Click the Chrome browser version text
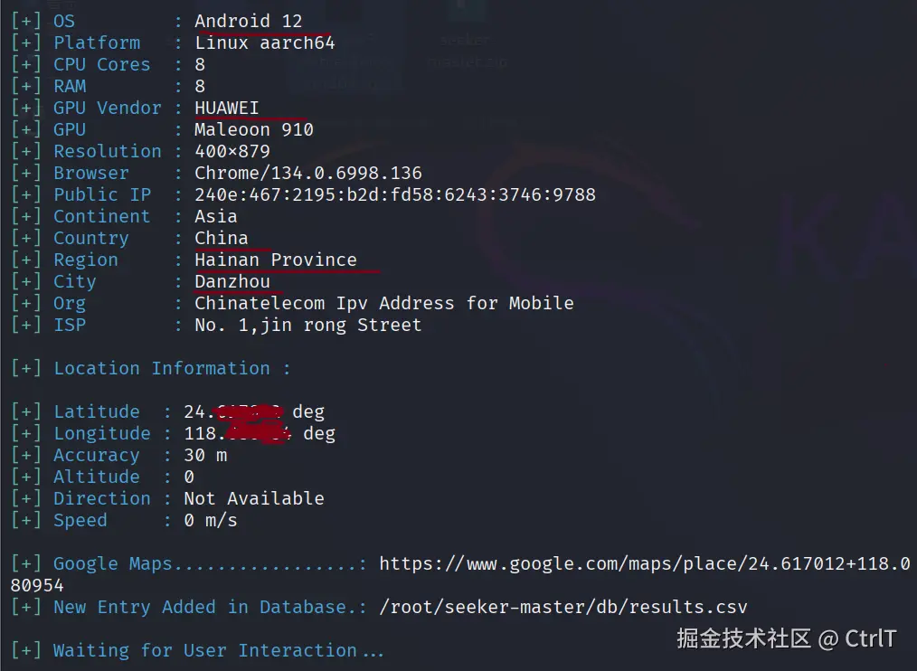The height and width of the screenshot is (671, 917). point(308,174)
